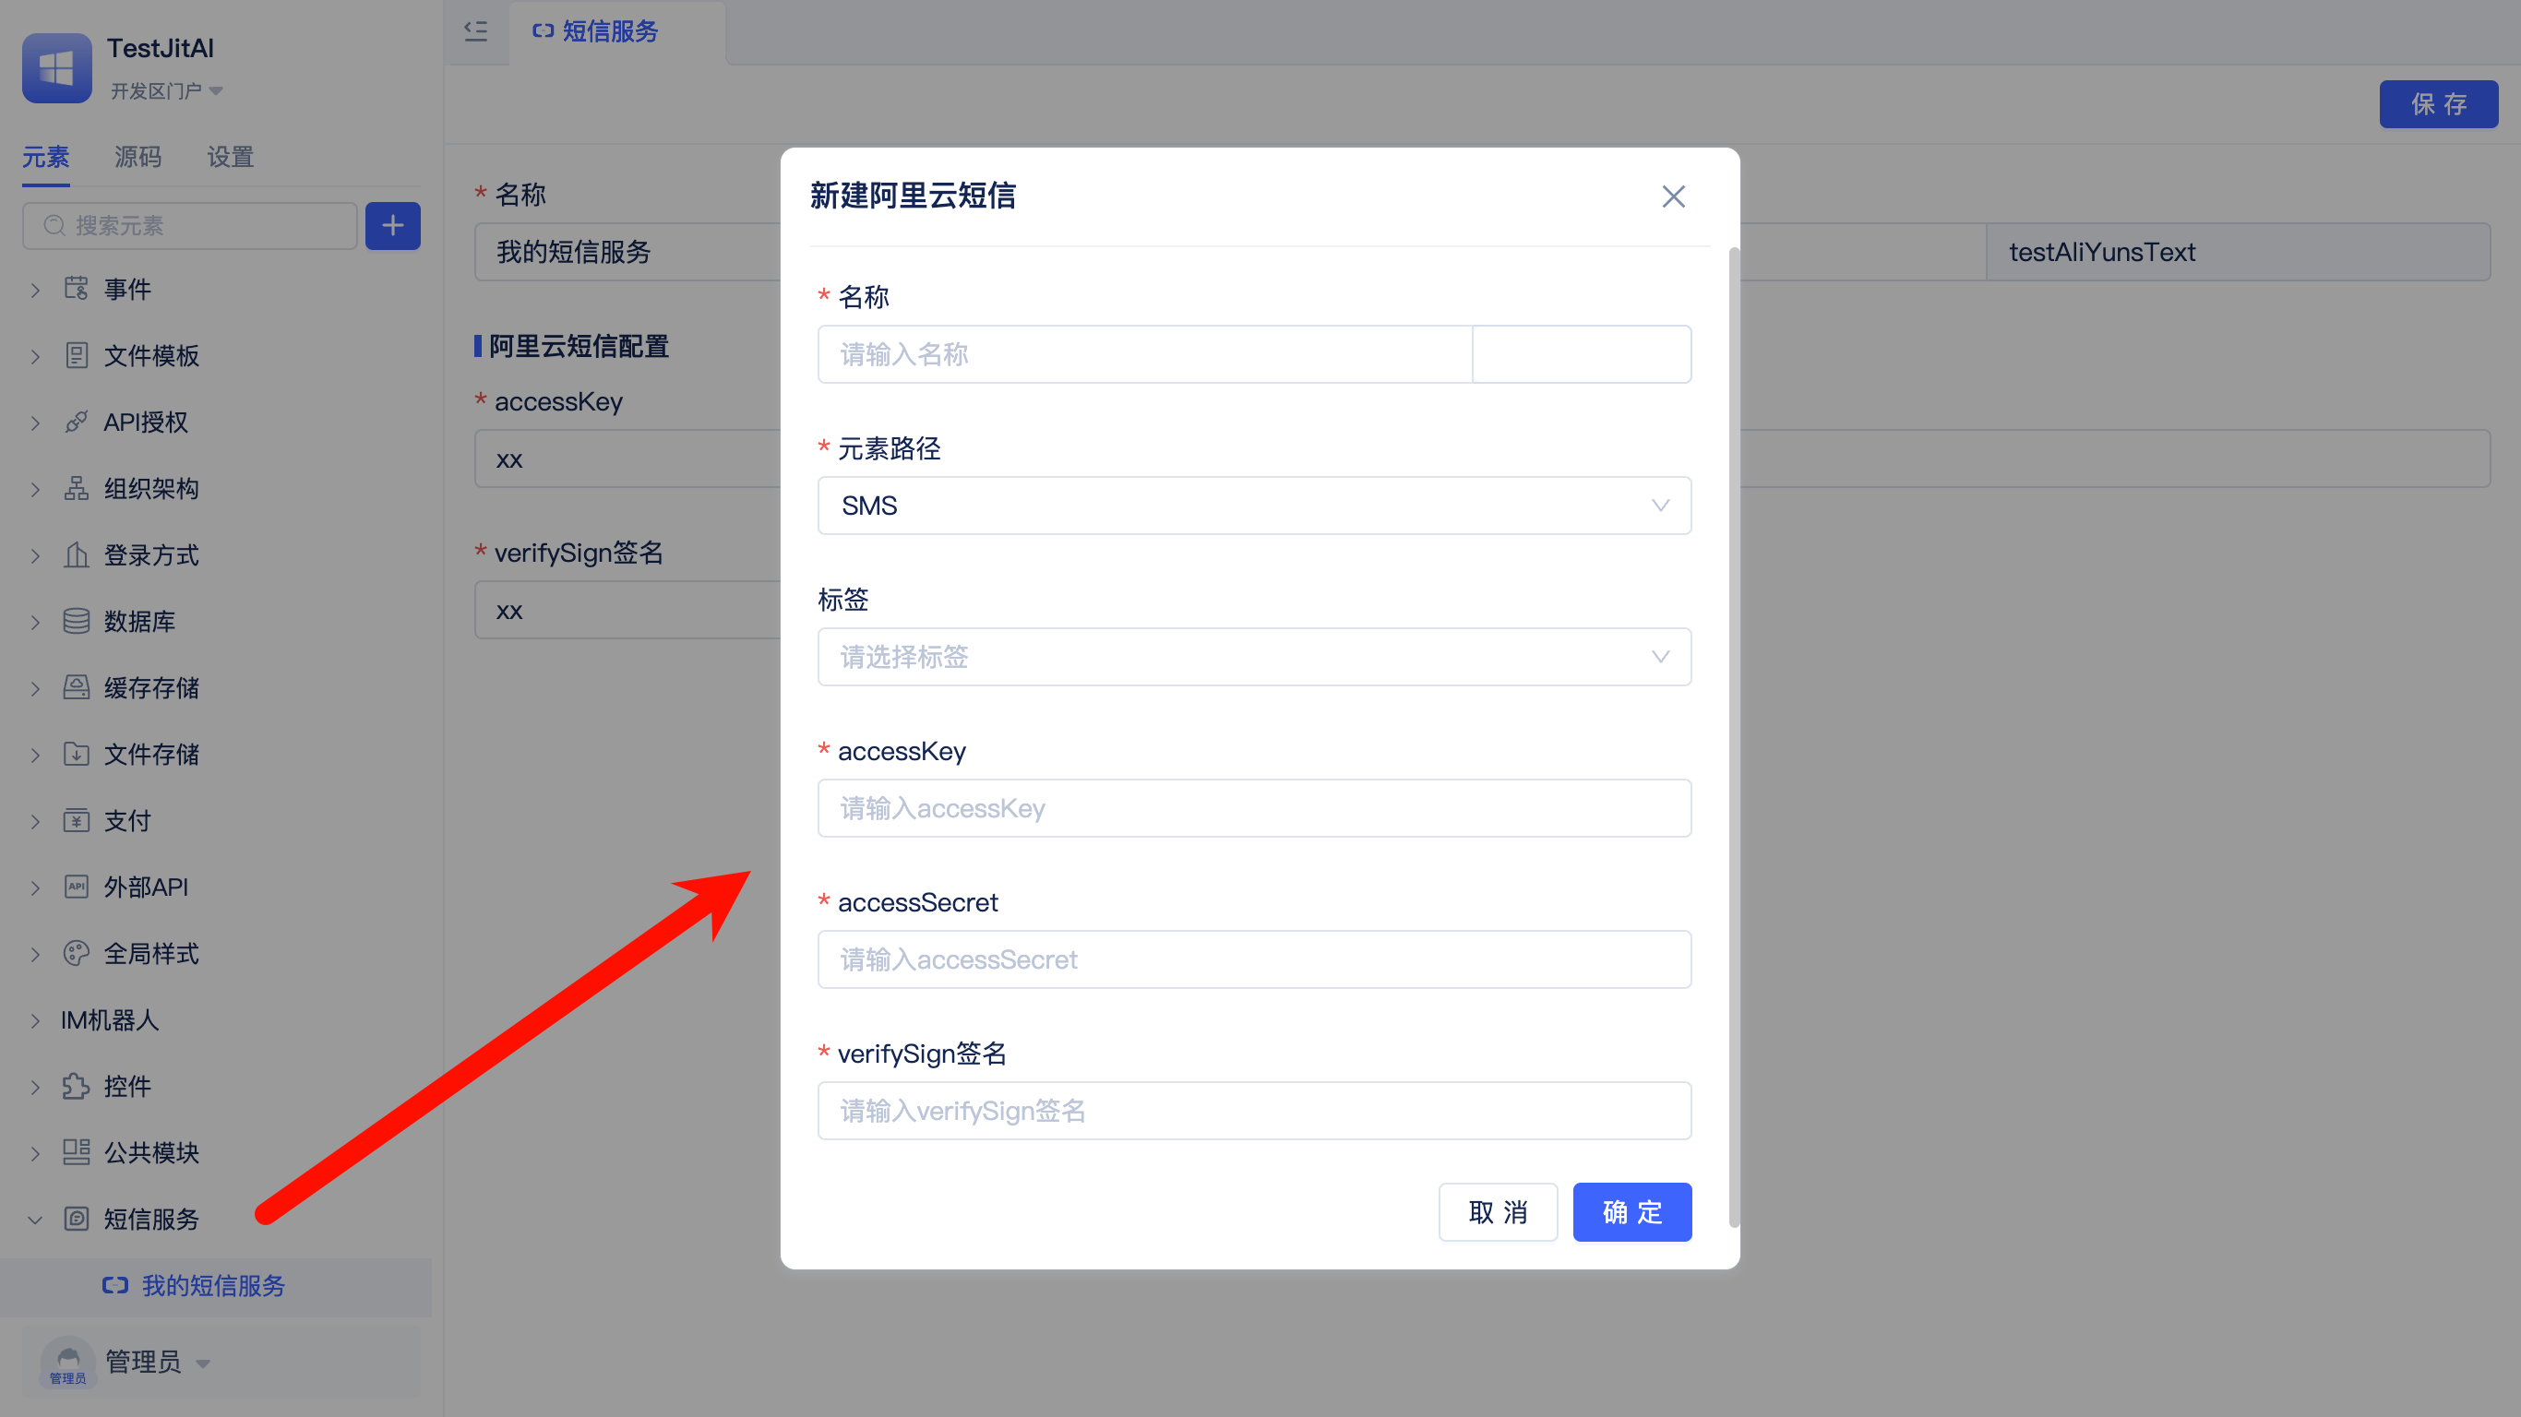Expand the 事件 tree node chevron
Image resolution: width=2521 pixels, height=1417 pixels.
(35, 290)
